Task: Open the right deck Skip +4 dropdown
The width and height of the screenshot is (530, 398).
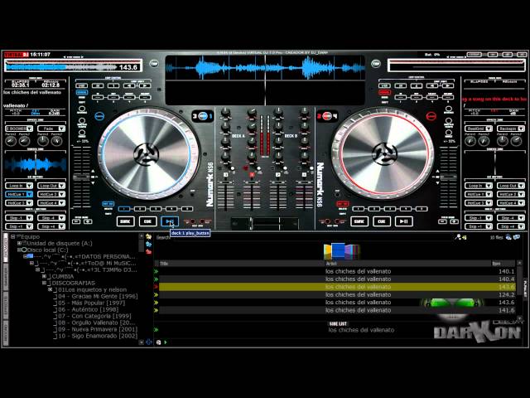Action: click(510, 226)
